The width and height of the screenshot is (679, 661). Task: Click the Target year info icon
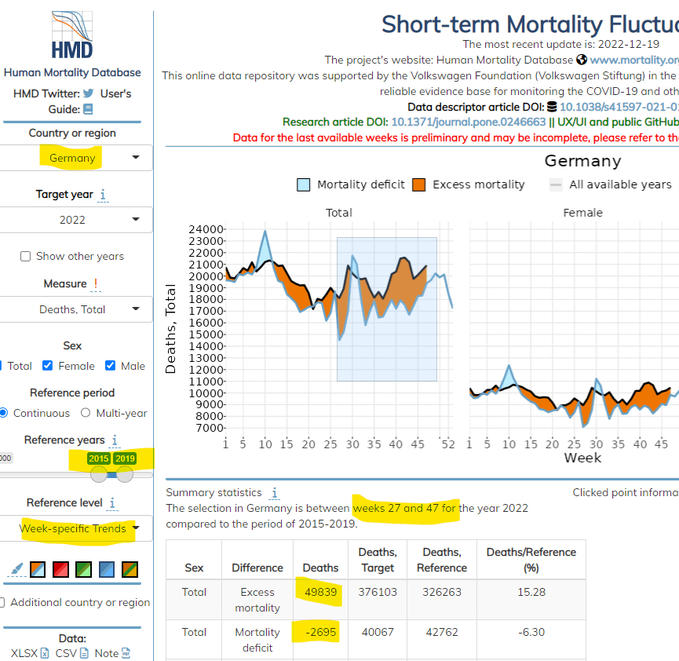click(x=104, y=195)
